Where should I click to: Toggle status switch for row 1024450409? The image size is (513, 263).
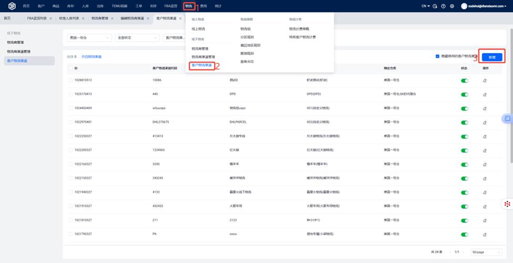point(465,108)
